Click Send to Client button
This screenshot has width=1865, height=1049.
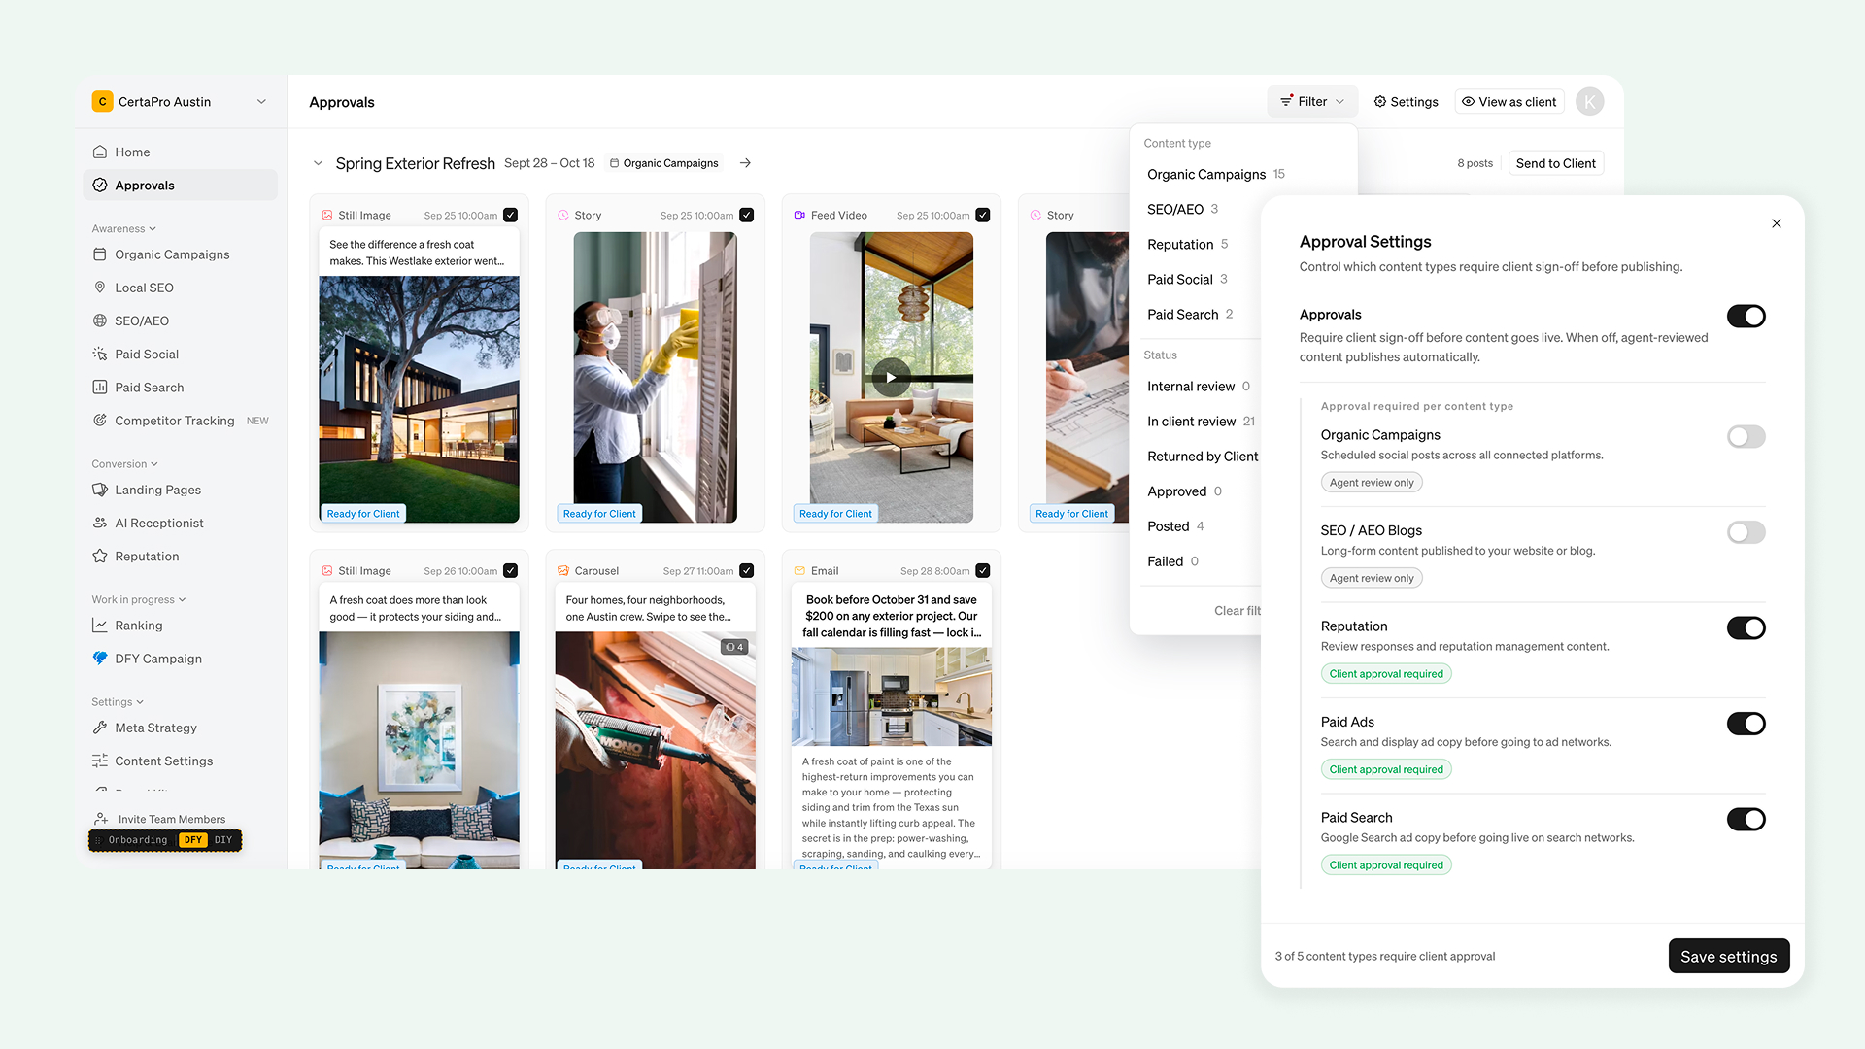pos(1555,163)
